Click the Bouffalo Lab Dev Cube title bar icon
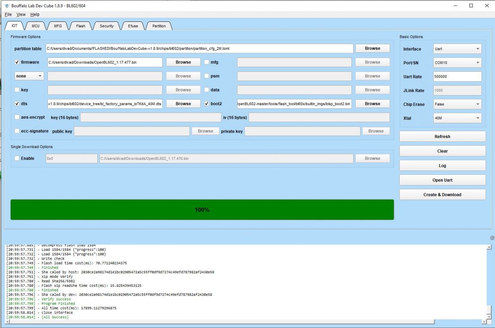495x328 pixels. 7,6
